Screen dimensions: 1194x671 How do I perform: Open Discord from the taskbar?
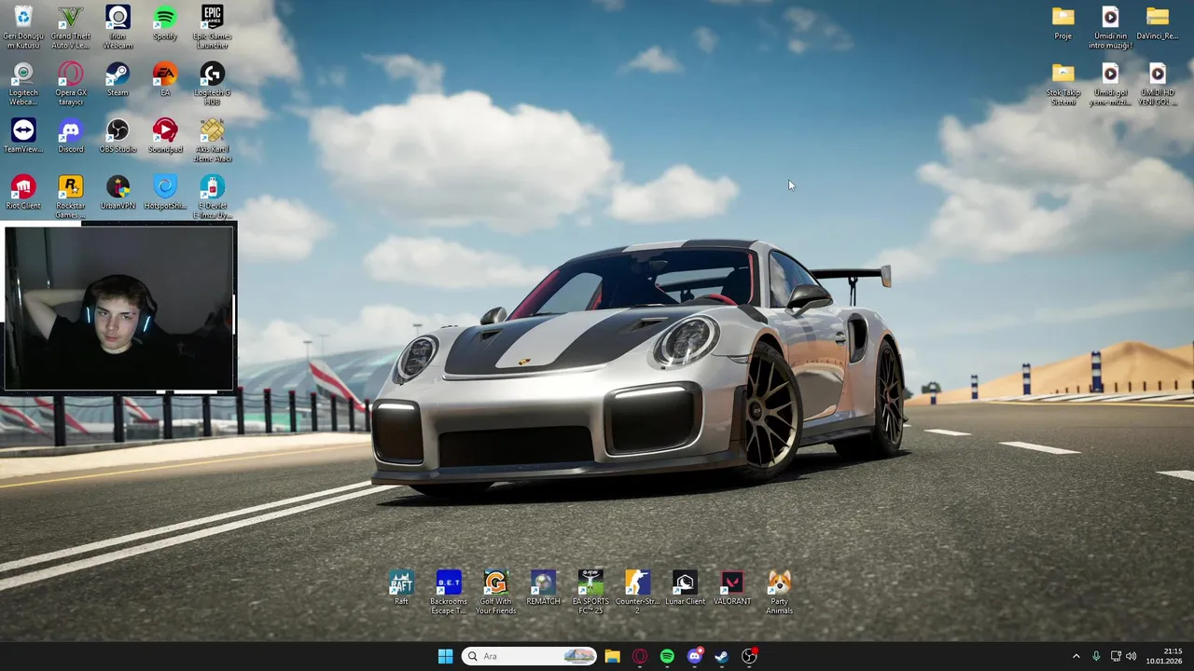[694, 656]
